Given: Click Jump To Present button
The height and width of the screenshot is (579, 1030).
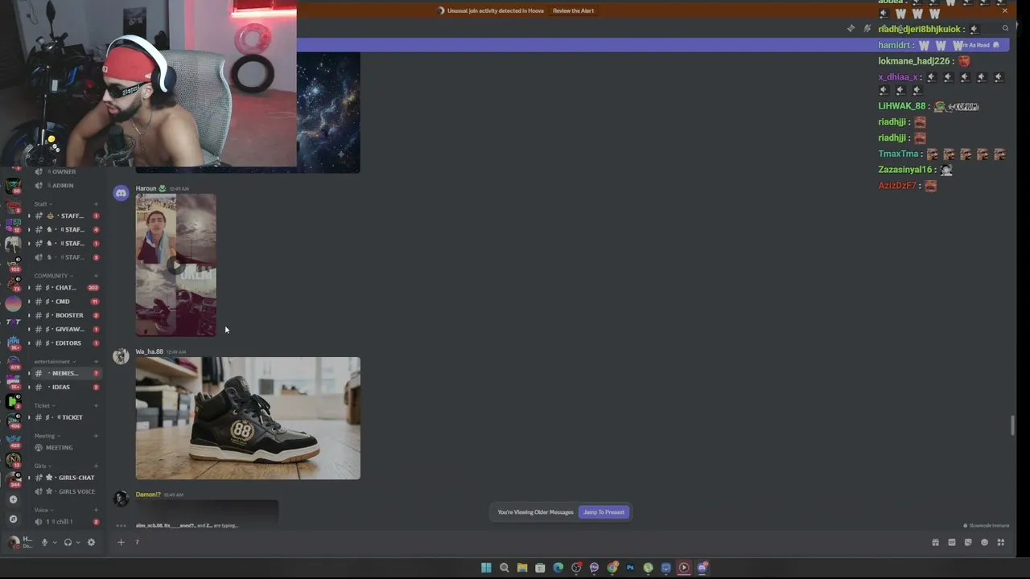Looking at the screenshot, I should 604,512.
